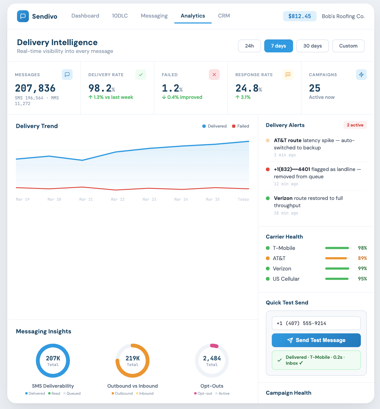Click the chat icon on Response Rate card
380x409 pixels.
[x=288, y=75]
